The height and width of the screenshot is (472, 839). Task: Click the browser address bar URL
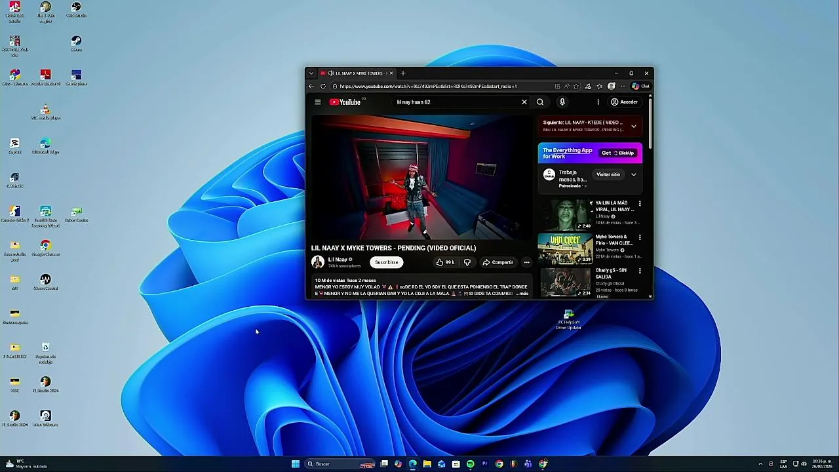point(428,87)
